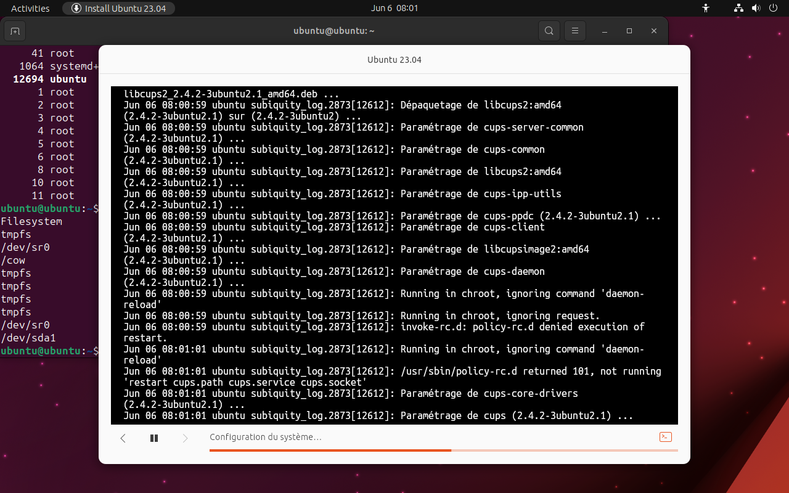Open accessibility menu in top bar
This screenshot has height=493, width=789.
pyautogui.click(x=706, y=8)
